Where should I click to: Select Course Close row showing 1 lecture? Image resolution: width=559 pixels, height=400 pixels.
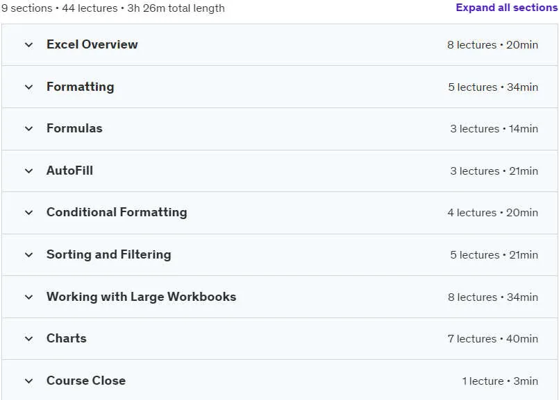280,380
